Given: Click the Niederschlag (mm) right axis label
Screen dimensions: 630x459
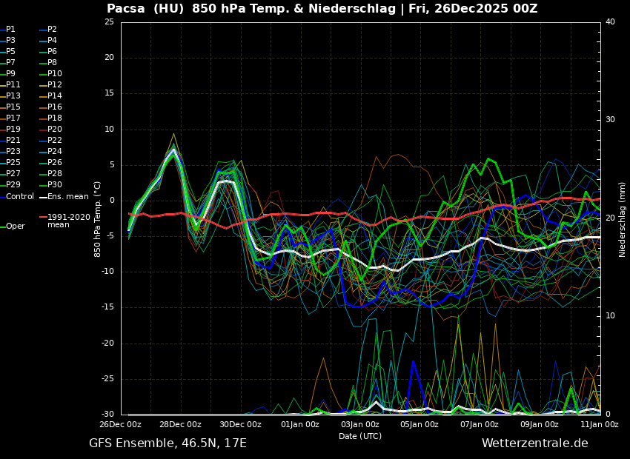Looking at the screenshot, I should (x=623, y=219).
